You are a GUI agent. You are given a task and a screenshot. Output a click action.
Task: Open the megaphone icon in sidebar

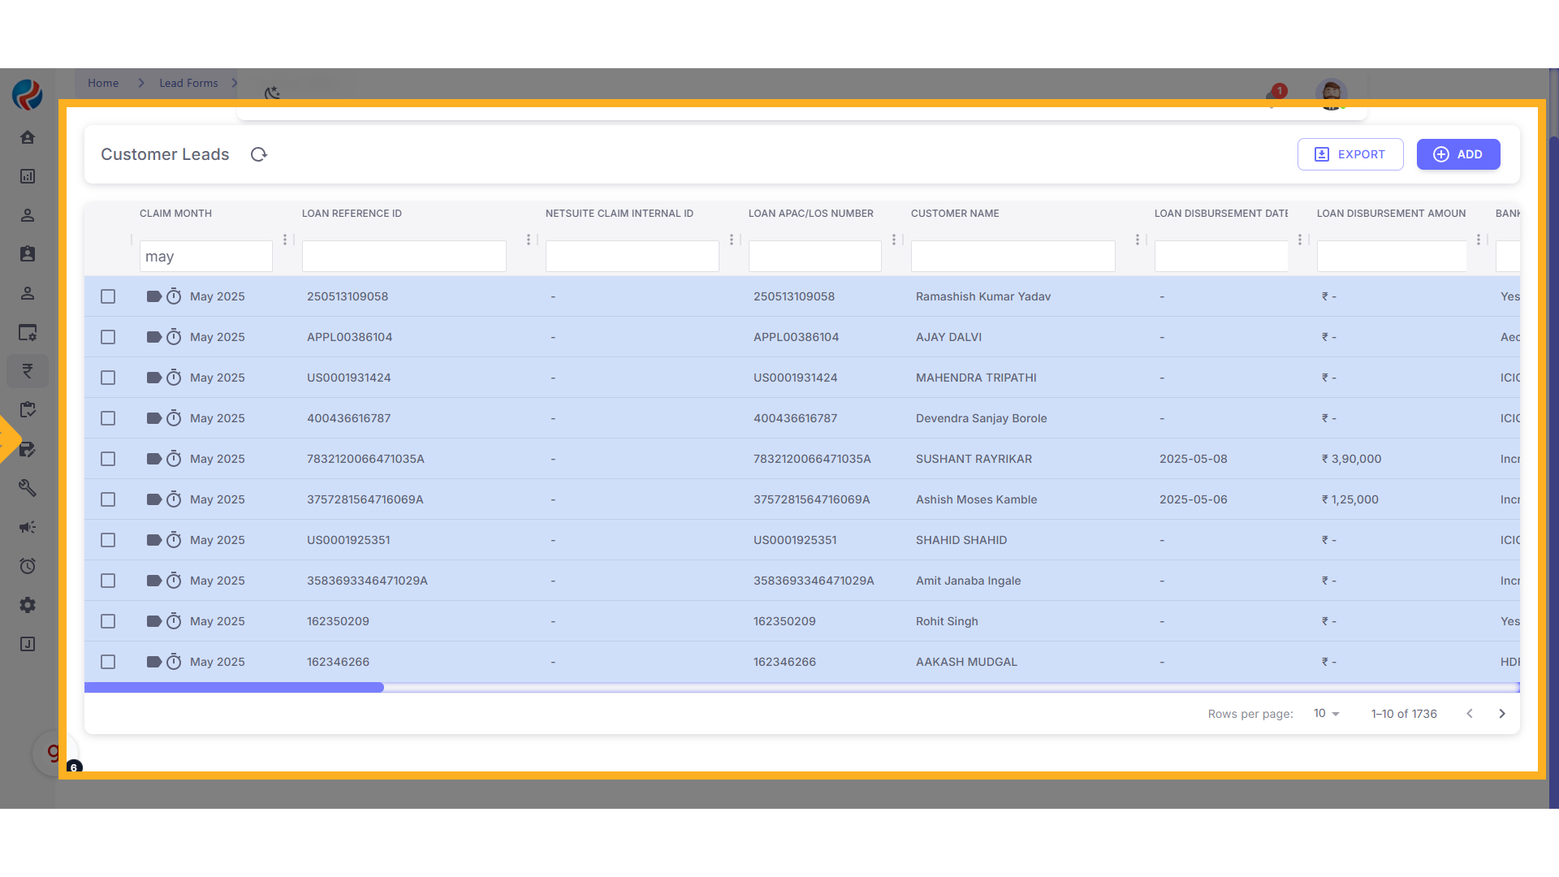coord(28,527)
